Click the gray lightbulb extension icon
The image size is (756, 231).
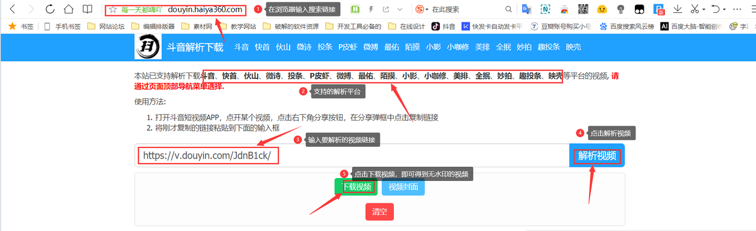(x=620, y=9)
